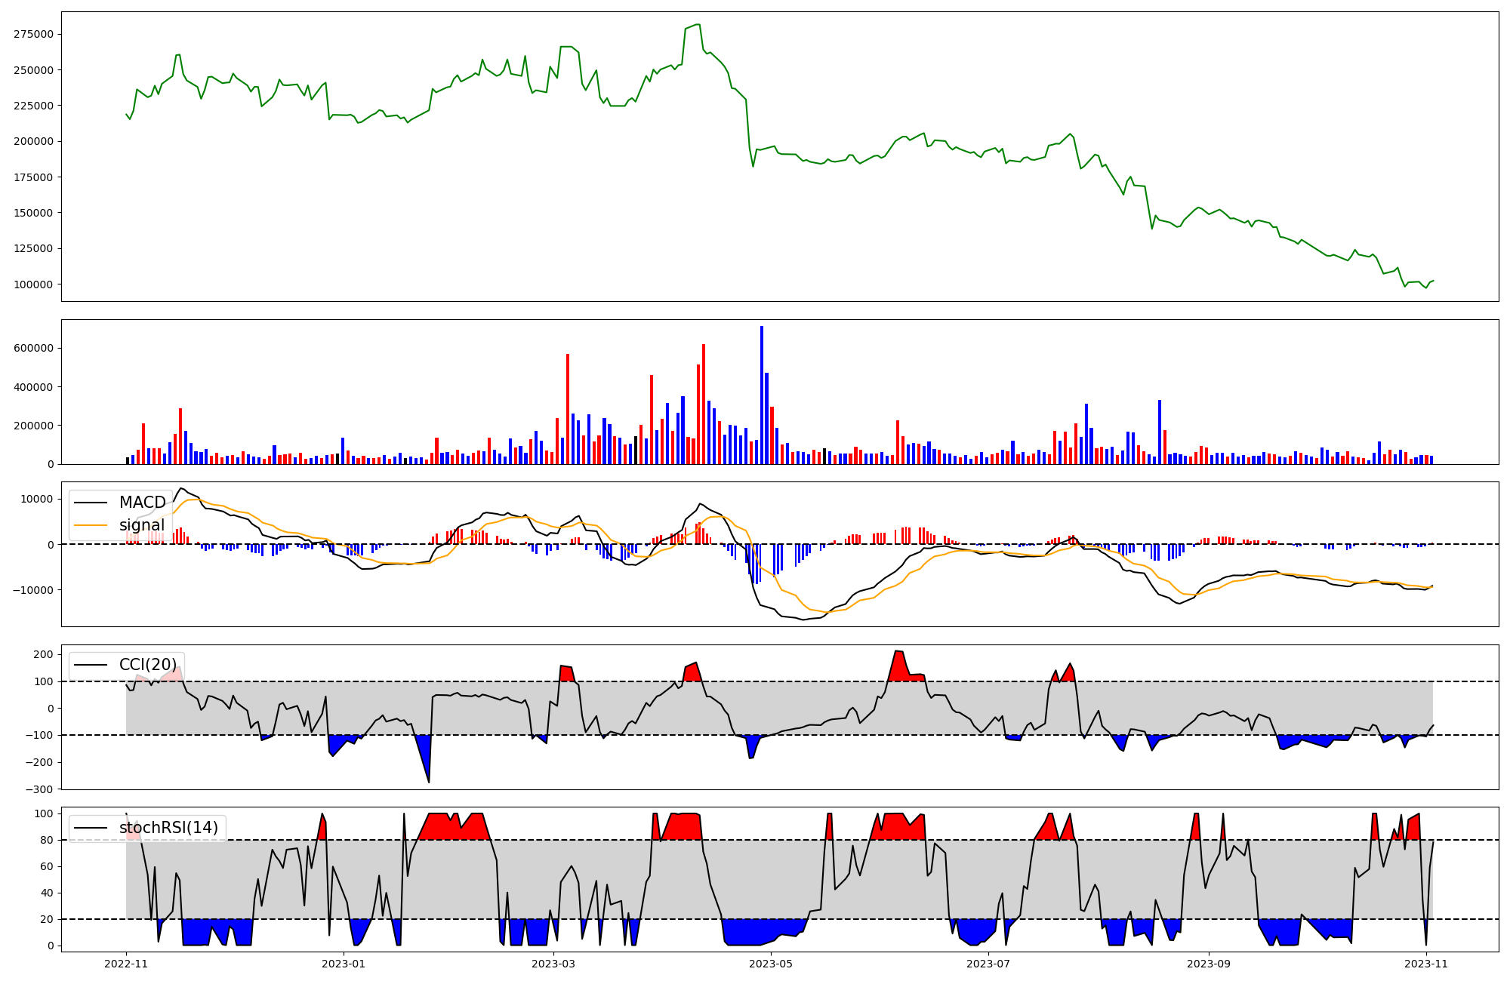The image size is (1510, 981).
Task: Click the 2022-11 x-axis date label
Action: click(x=126, y=964)
